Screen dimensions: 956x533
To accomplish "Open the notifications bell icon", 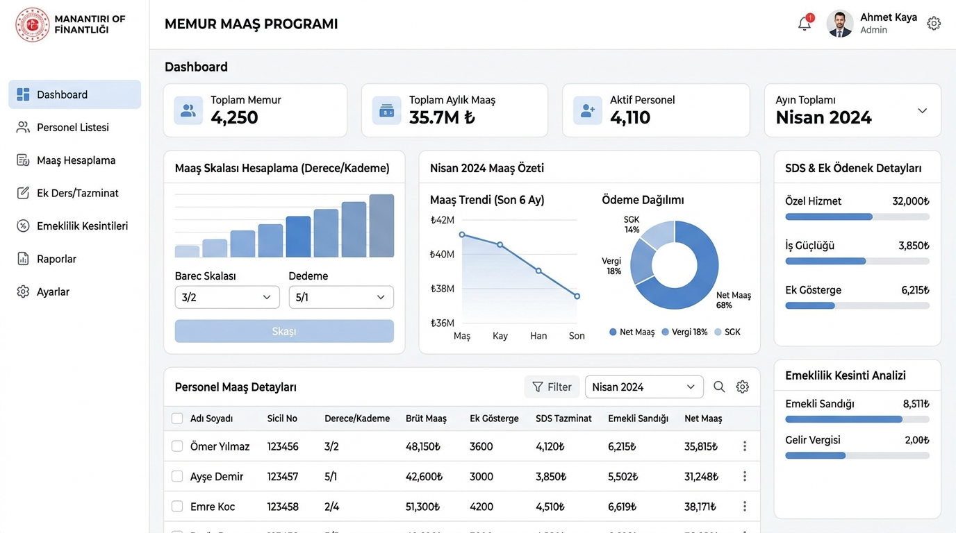I will pos(805,24).
